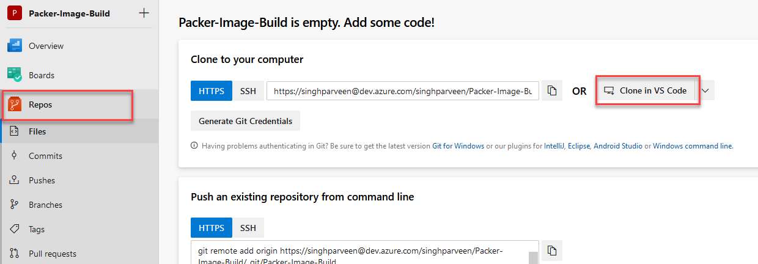758x264 pixels.
Task: Select the Repos icon in sidebar
Action: click(x=15, y=105)
